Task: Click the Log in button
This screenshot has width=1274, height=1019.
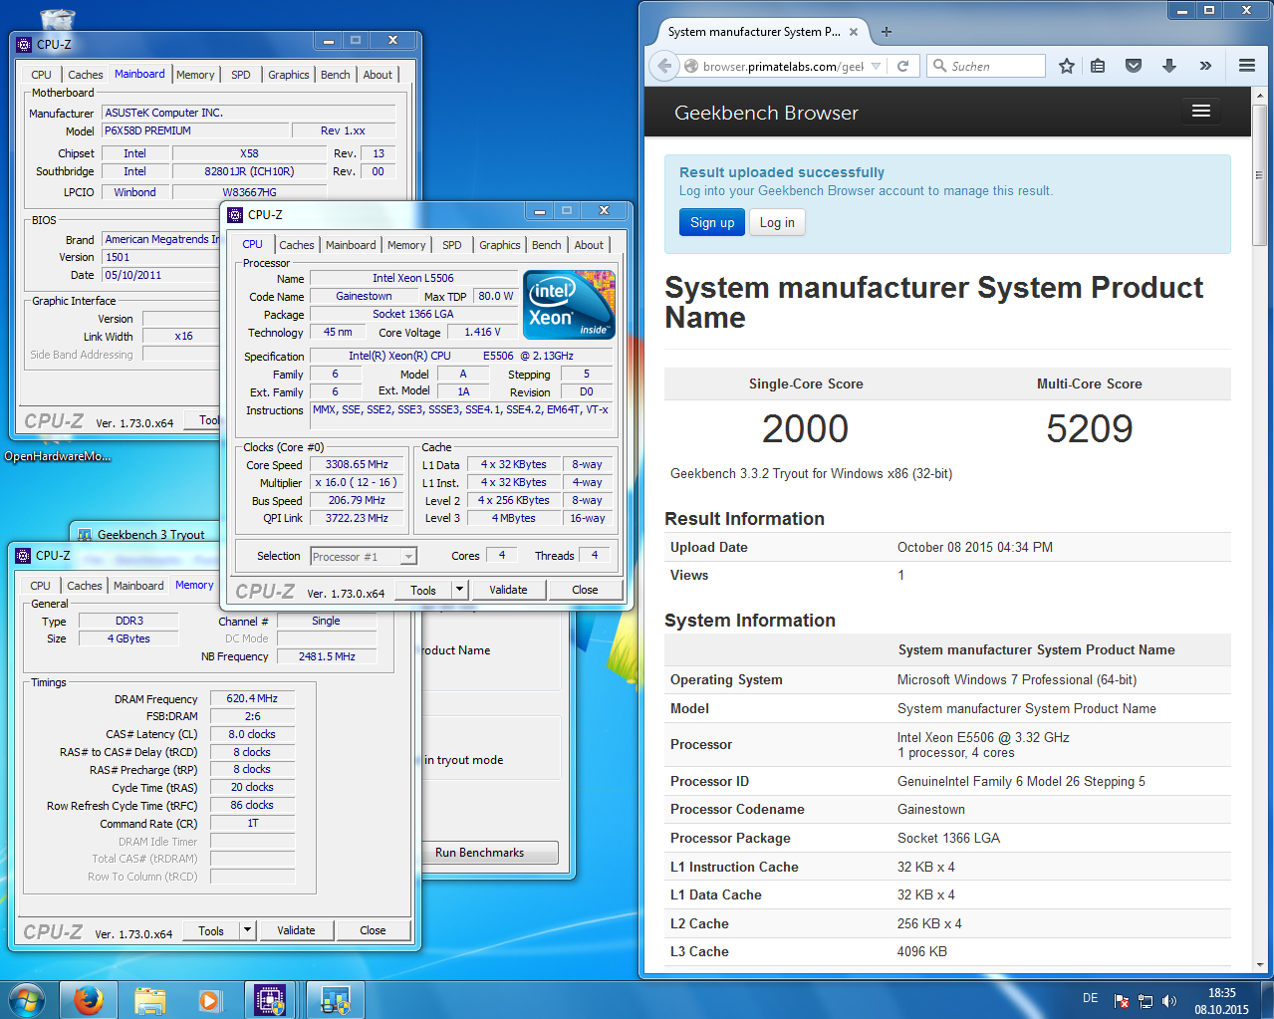Action: [777, 222]
